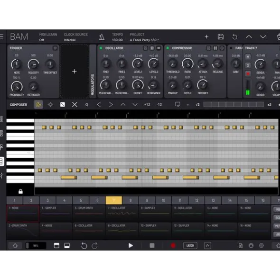Screen dimensions: 280x280
Task: Redo the action in bottom bar
Action: [94, 246]
